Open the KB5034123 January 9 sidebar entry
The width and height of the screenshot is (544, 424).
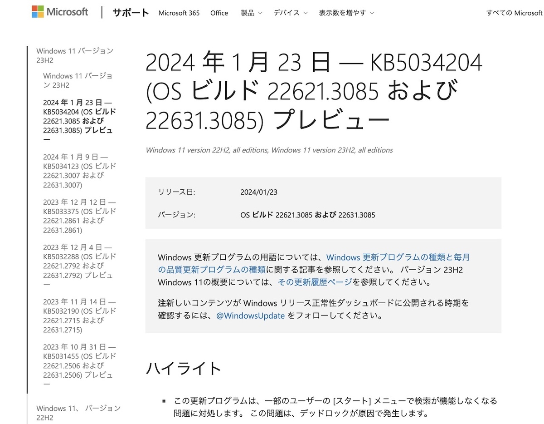point(80,171)
